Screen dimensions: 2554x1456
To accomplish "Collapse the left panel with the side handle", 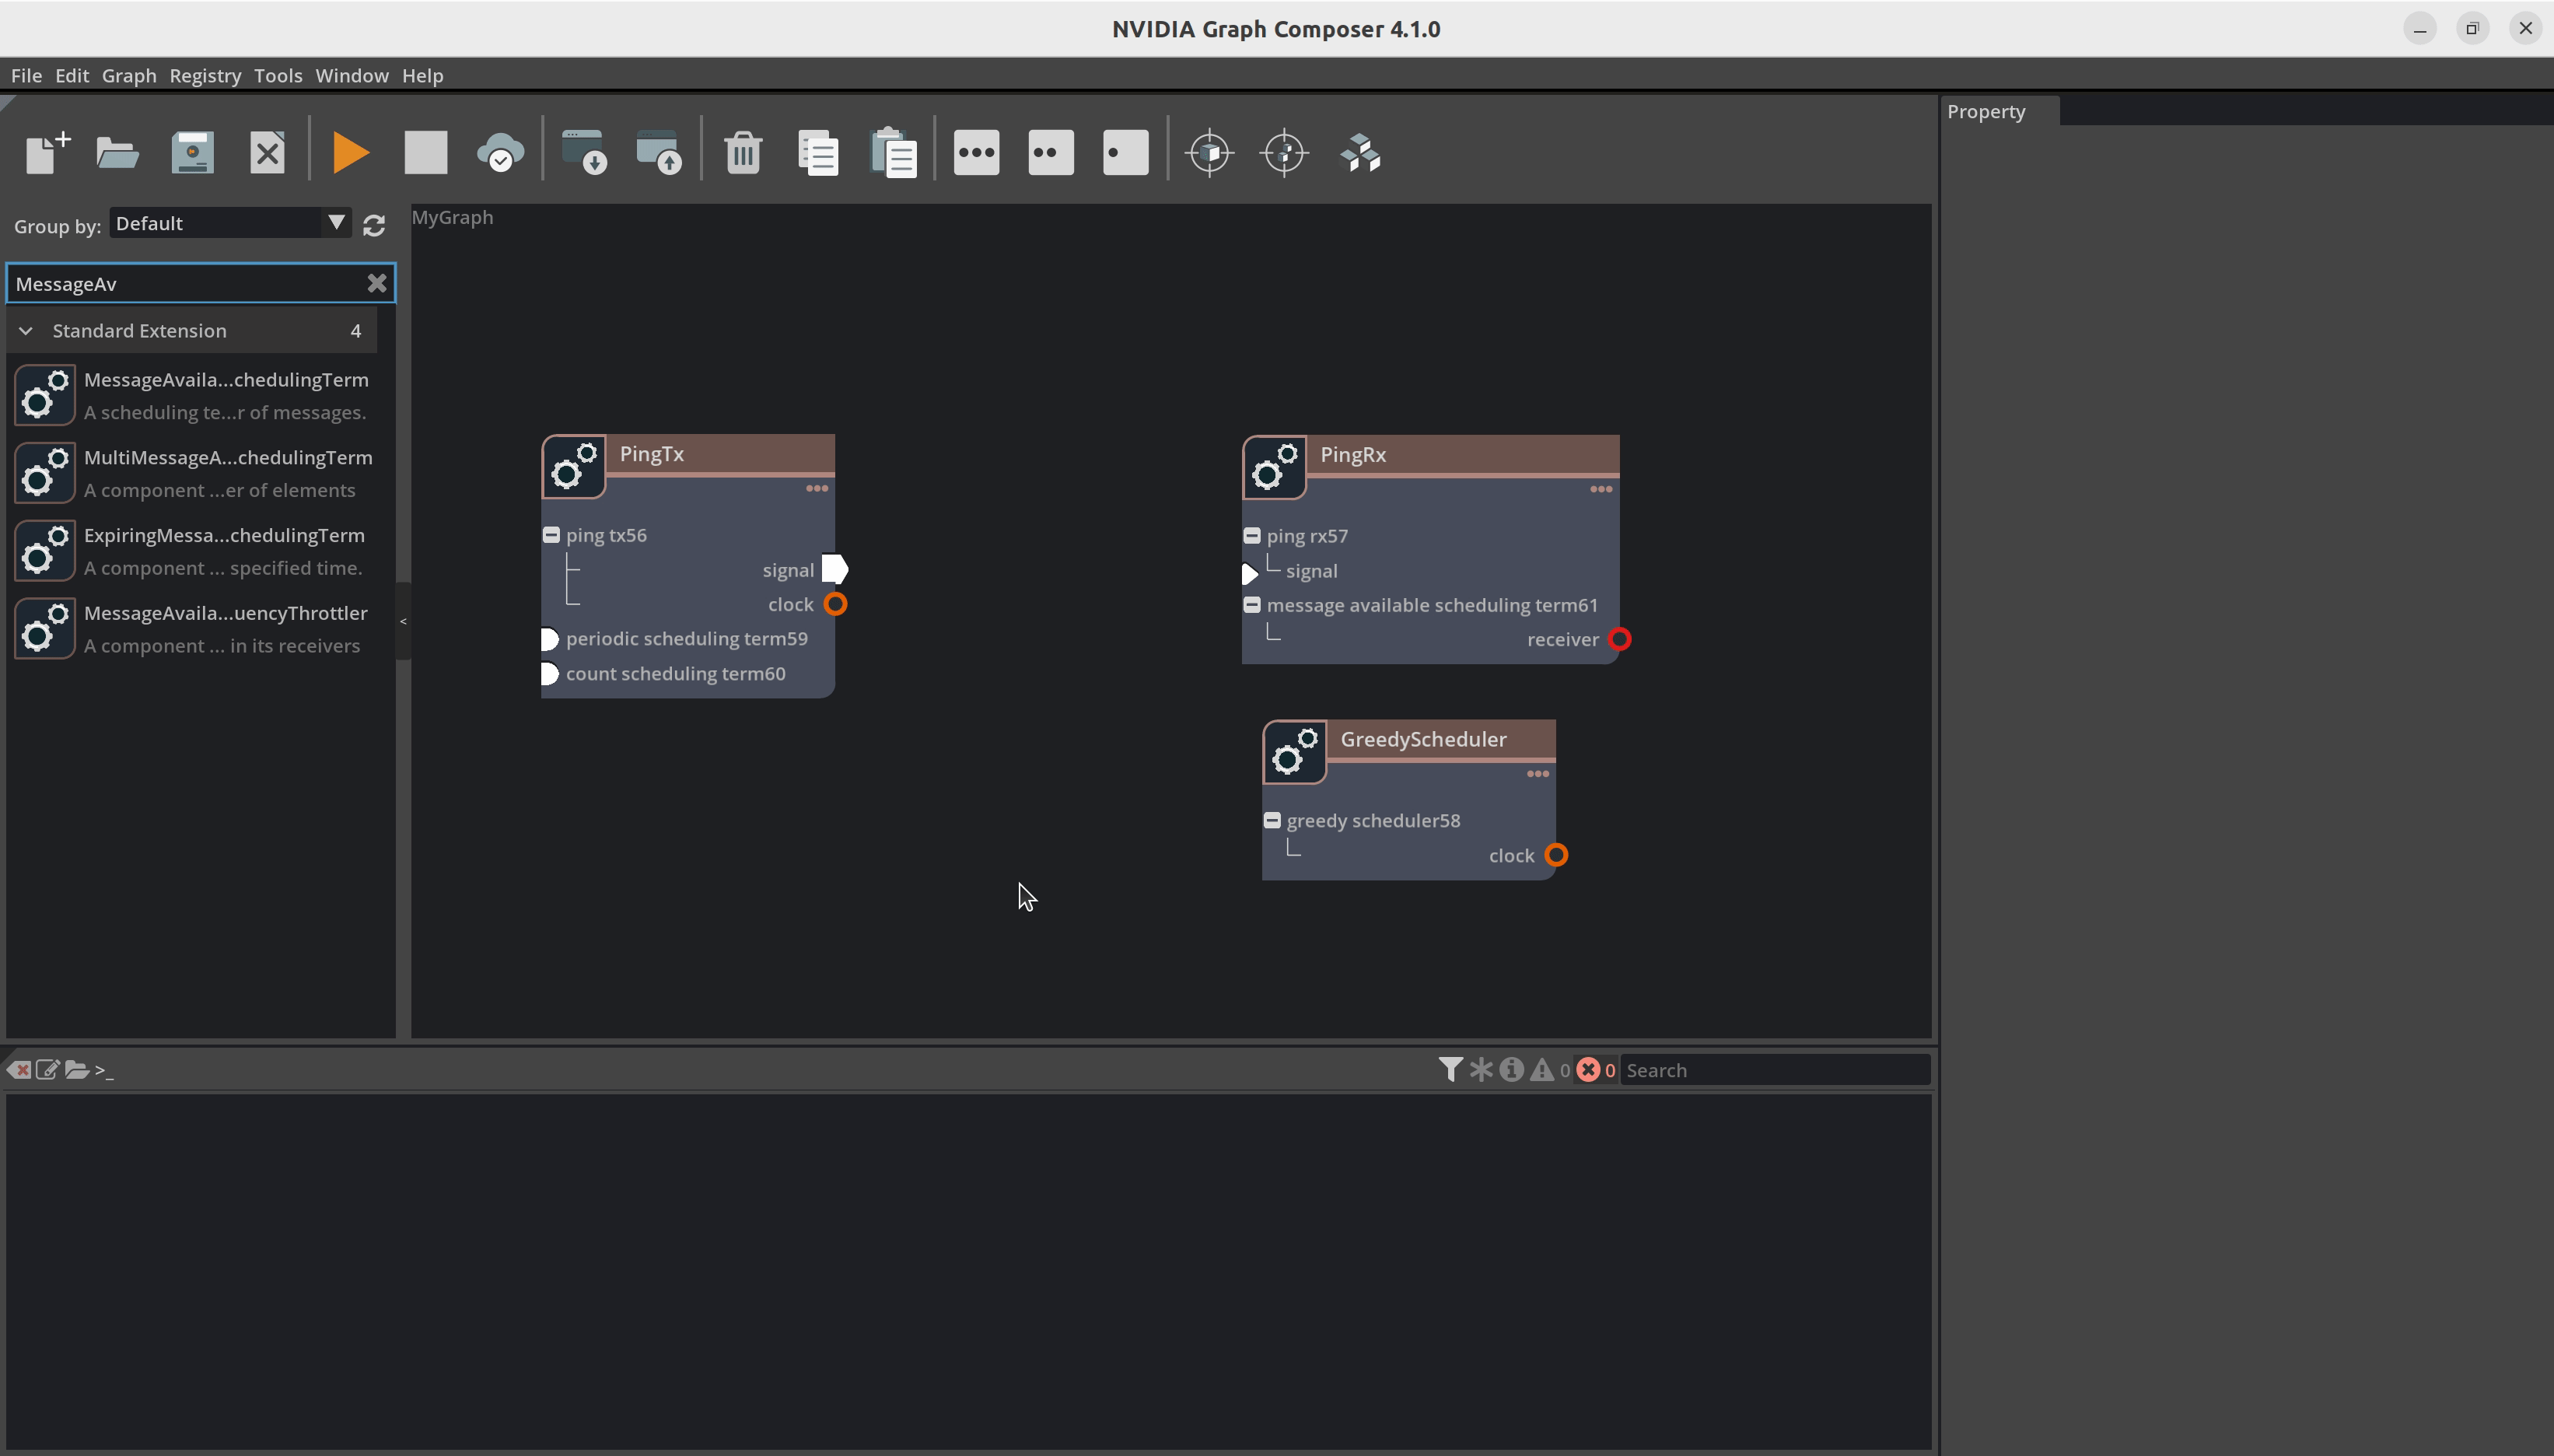I will 403,621.
